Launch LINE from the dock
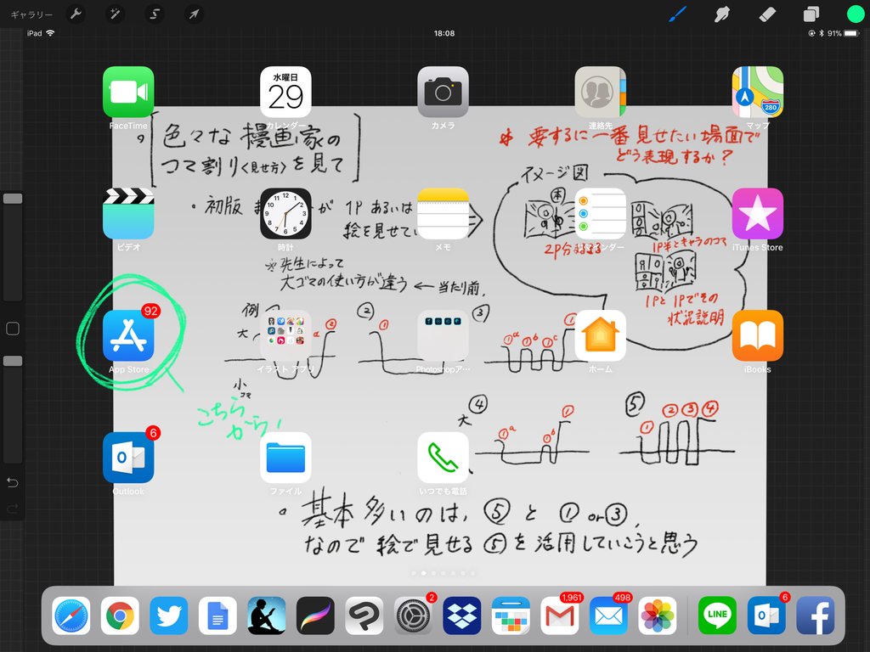The height and width of the screenshot is (652, 870). [x=717, y=615]
